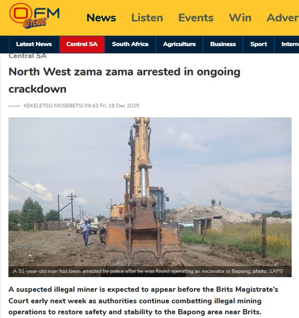Go to the Events section
Image resolution: width=299 pixels, height=318 pixels.
click(196, 18)
